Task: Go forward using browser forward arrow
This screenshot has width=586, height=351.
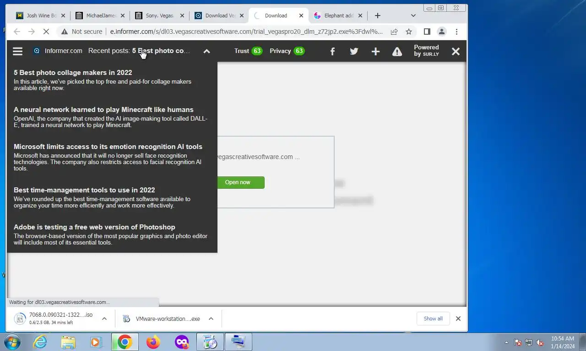Action: (32, 32)
